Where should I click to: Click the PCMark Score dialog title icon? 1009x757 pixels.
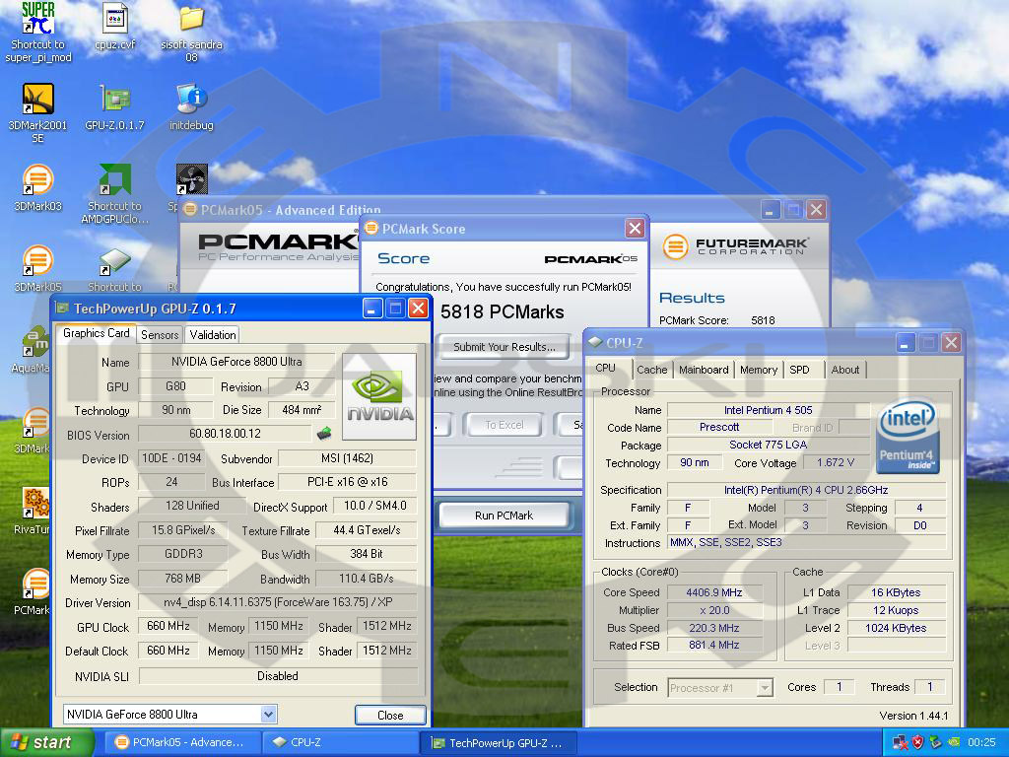(371, 228)
